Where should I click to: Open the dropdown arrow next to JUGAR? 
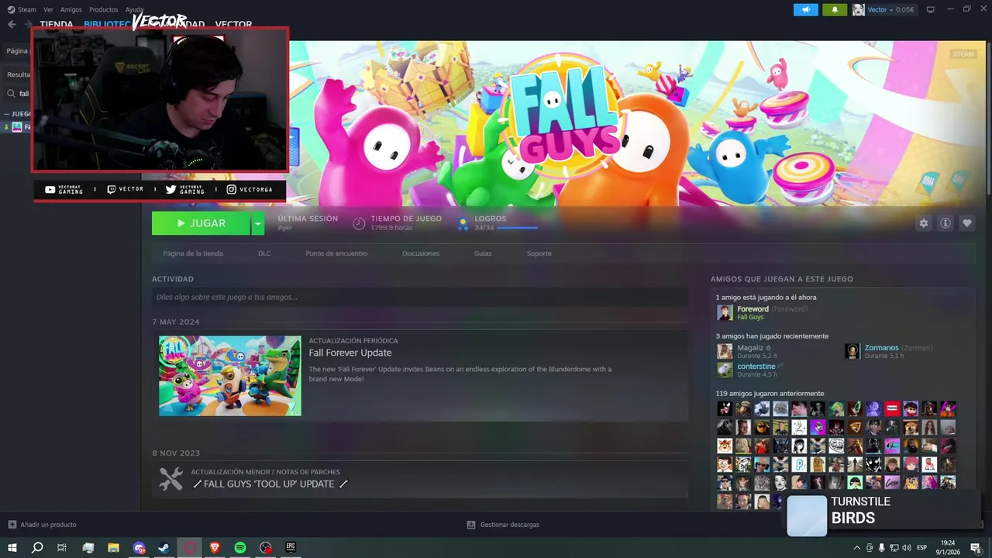[x=258, y=223]
